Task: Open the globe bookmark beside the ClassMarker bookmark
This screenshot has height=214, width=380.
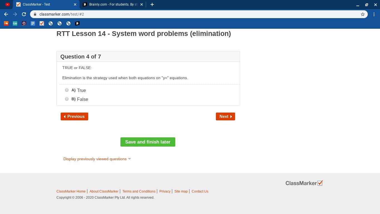Action: [x=51, y=23]
